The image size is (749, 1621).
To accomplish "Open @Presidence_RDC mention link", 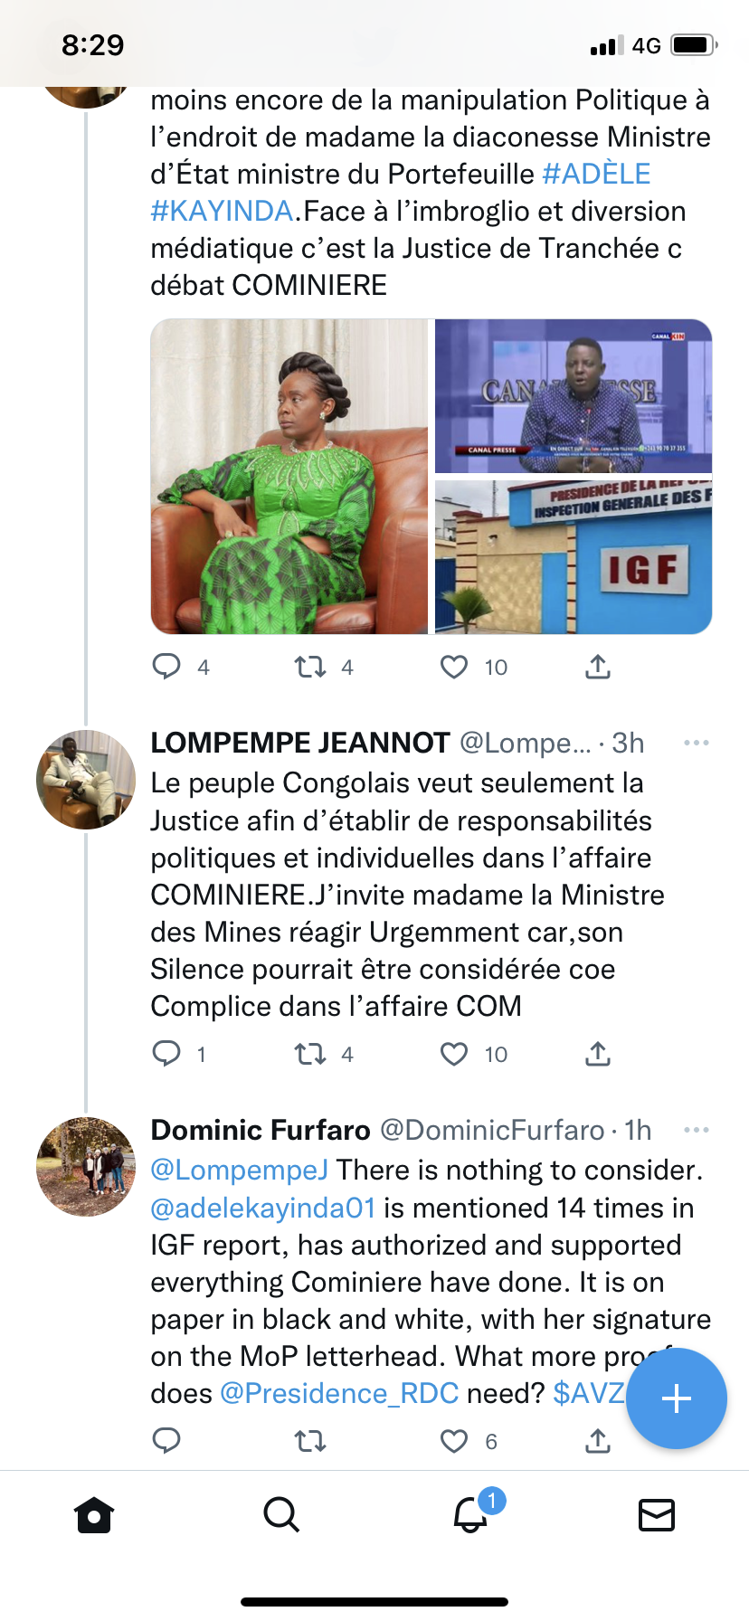I will [x=339, y=1393].
